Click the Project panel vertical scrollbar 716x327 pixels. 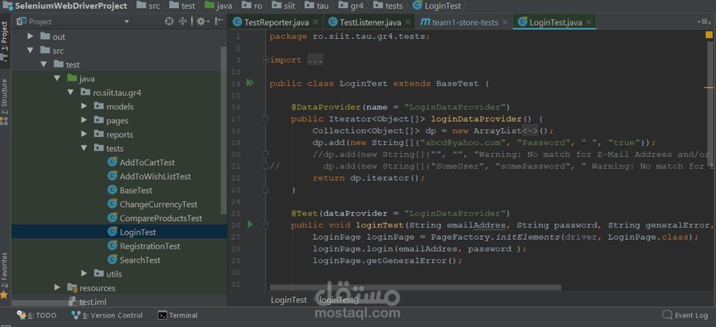tap(224, 130)
